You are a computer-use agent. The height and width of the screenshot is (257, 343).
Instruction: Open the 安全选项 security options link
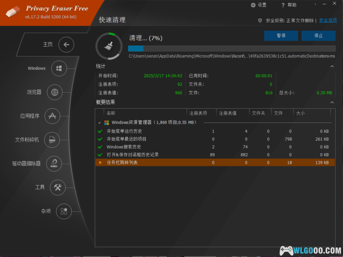pyautogui.click(x=328, y=19)
